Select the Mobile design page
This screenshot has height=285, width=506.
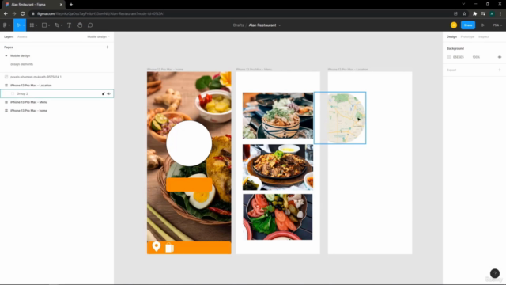[x=20, y=55]
